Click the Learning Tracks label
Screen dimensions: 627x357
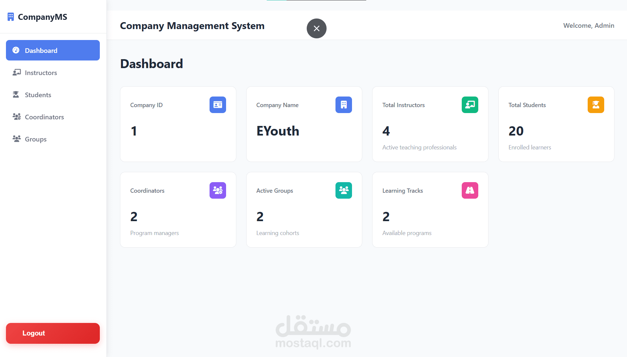(403, 190)
